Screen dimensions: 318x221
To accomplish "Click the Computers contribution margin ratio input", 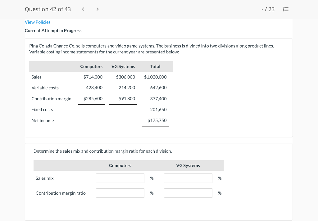I will 120,193.
